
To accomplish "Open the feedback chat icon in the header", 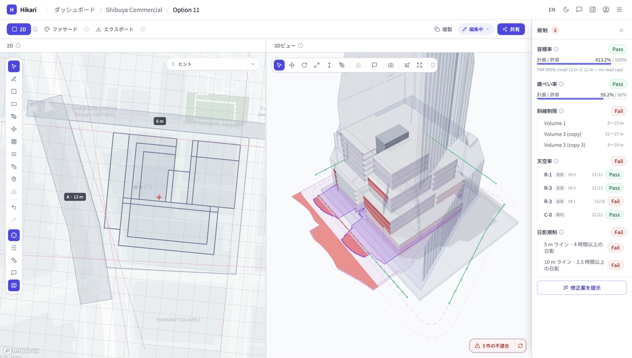I will tap(579, 9).
